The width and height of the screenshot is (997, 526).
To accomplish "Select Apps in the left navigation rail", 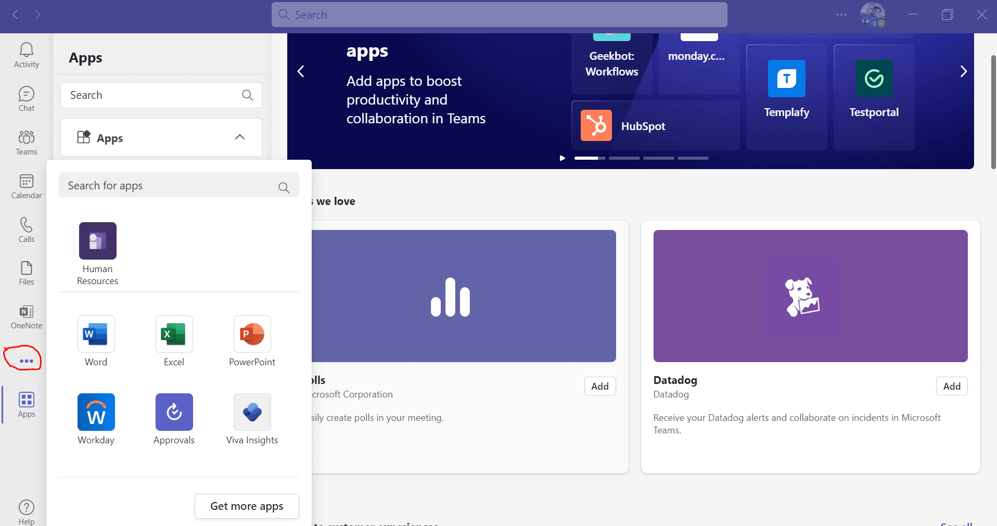I will click(26, 404).
